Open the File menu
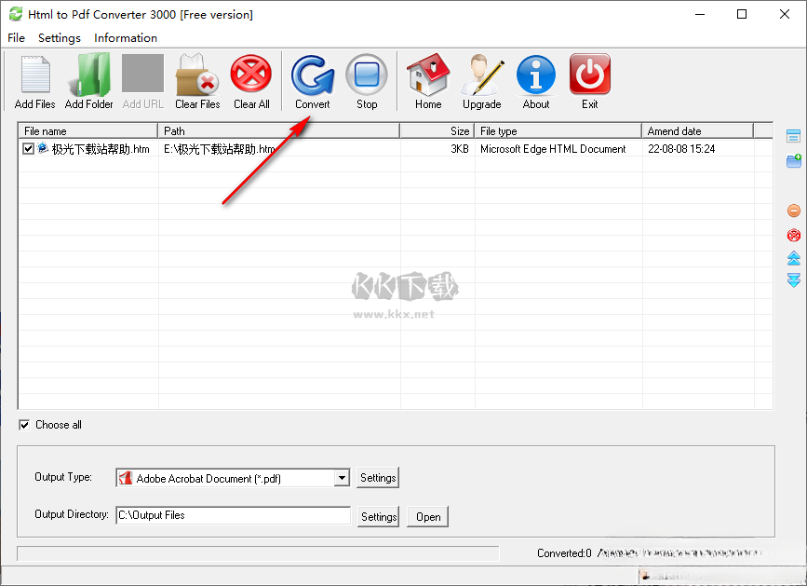Viewport: 807px width, 586px height. 17,38
